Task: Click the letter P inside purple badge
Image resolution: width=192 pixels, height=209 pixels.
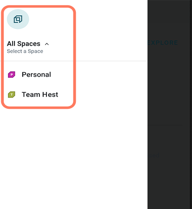Action: 12,75
